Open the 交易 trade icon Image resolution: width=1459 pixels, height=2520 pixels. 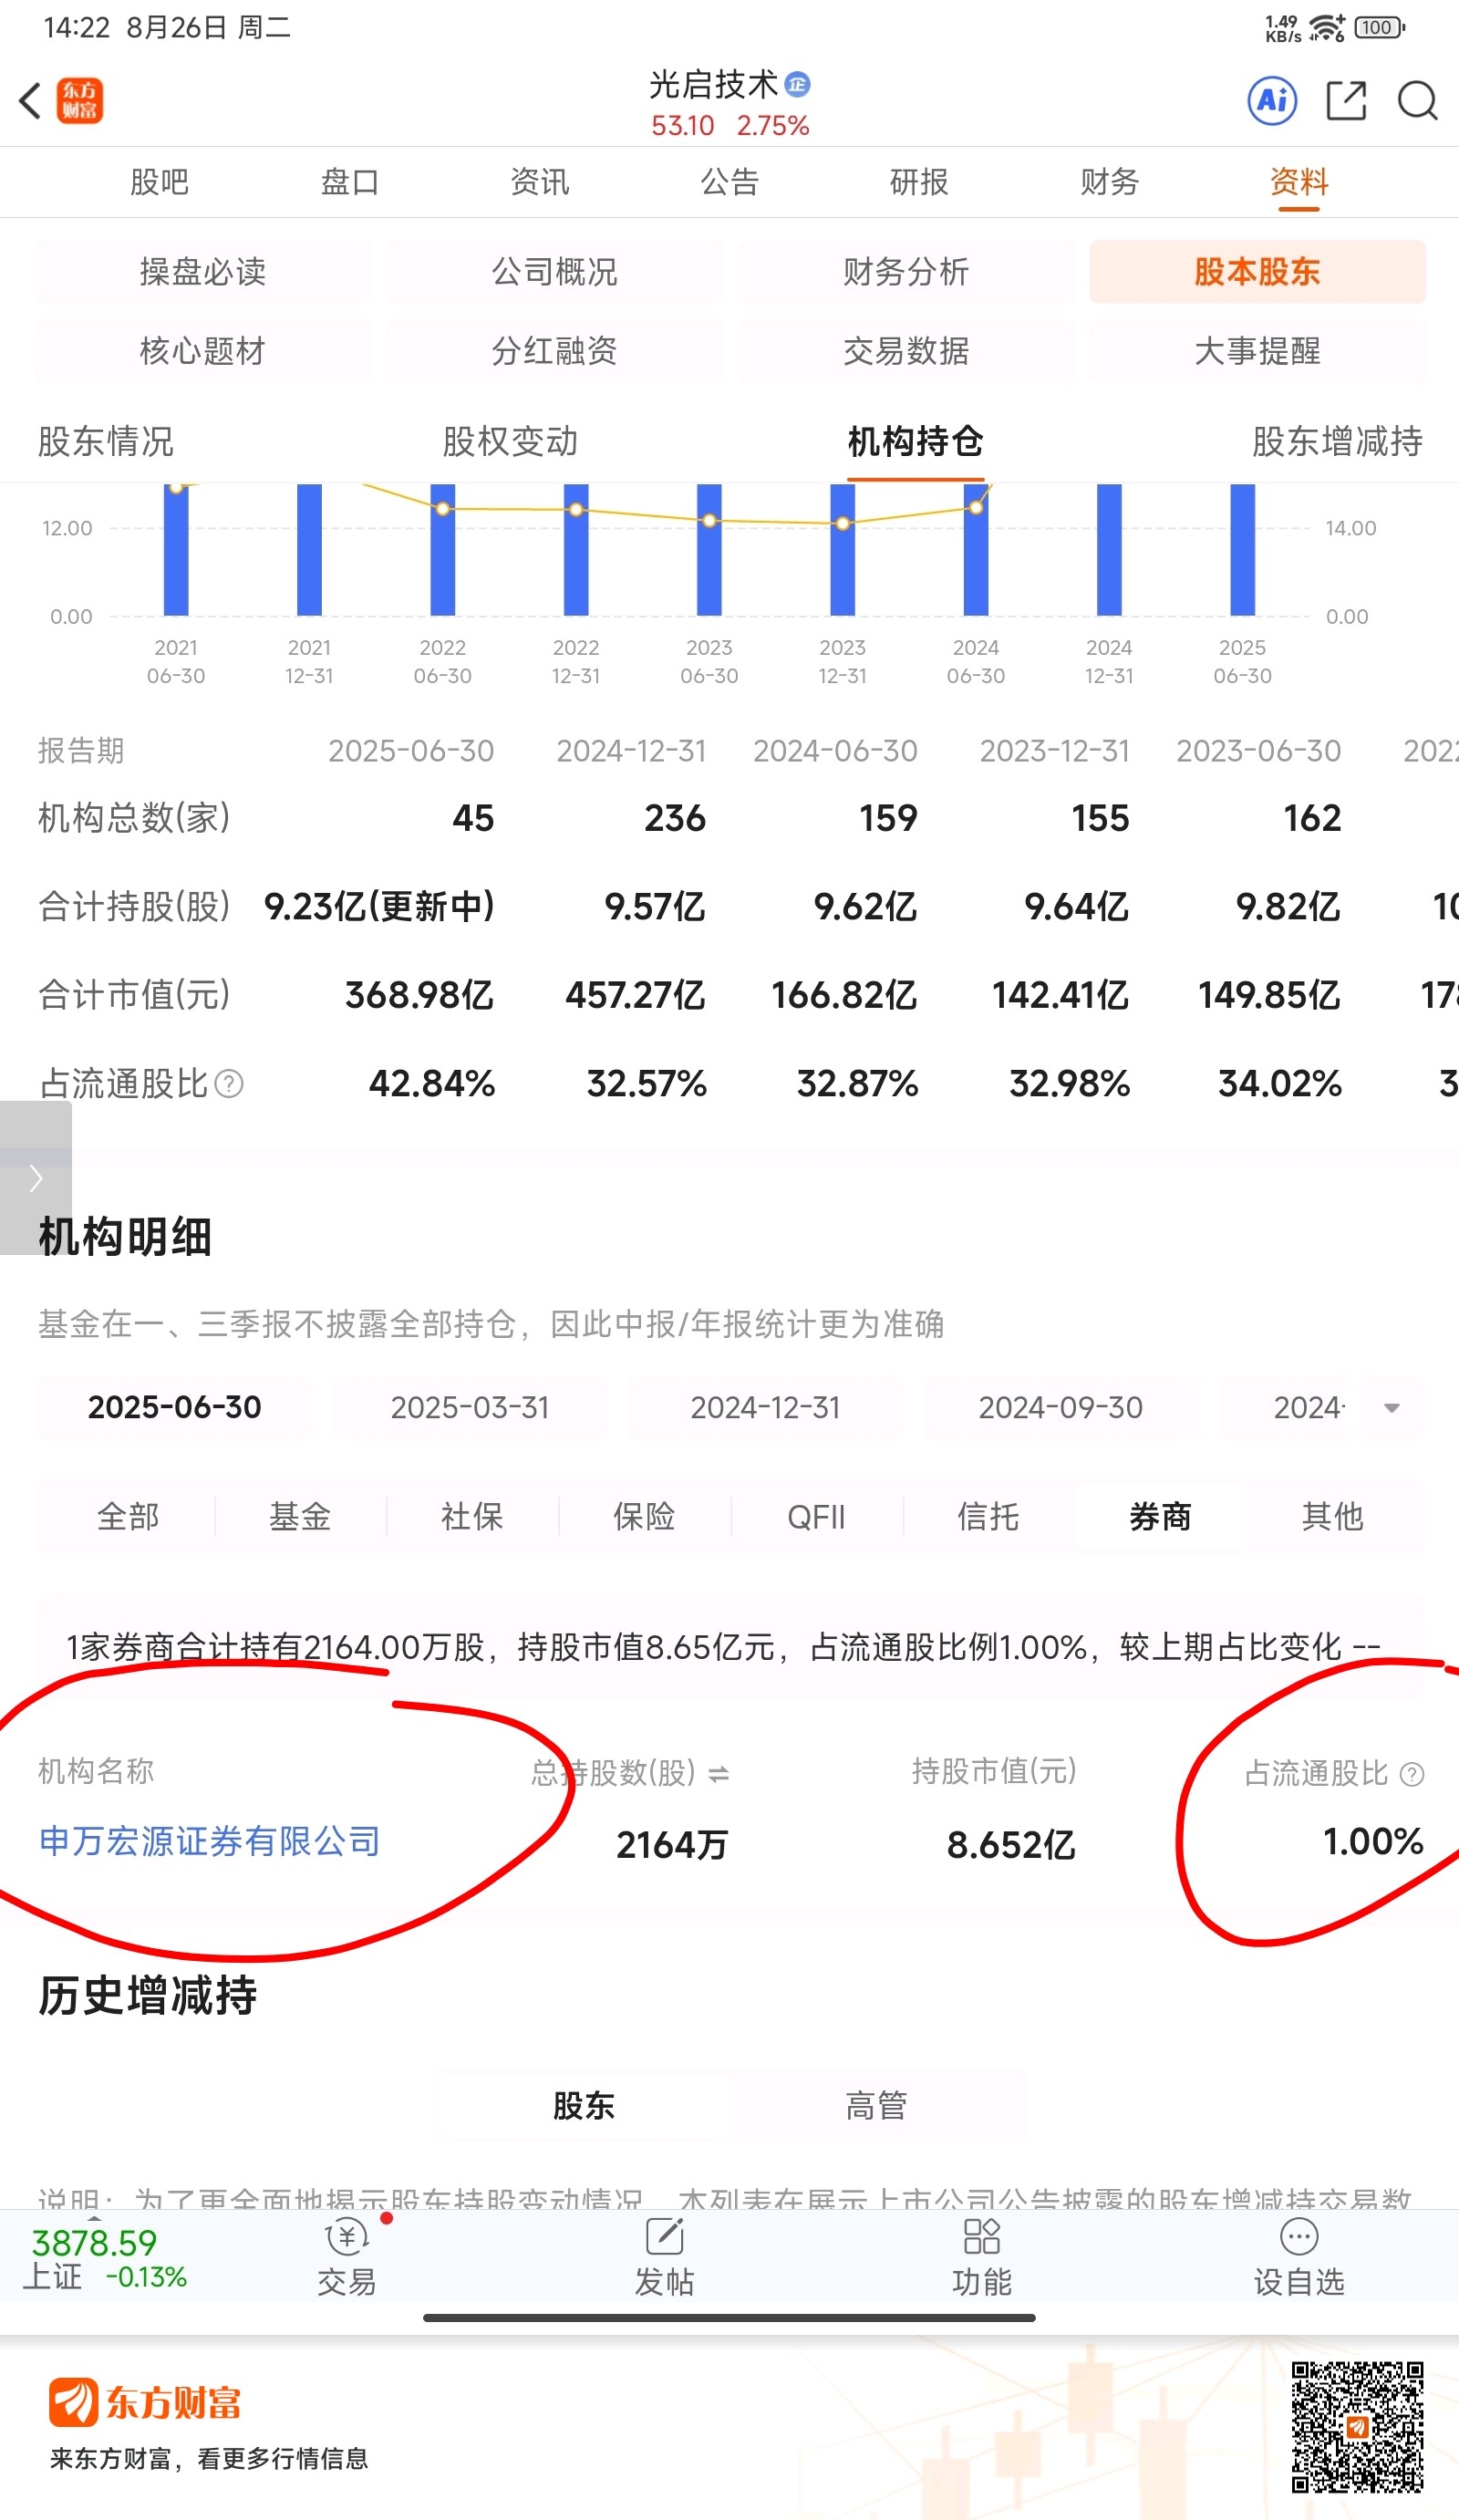tap(347, 2237)
